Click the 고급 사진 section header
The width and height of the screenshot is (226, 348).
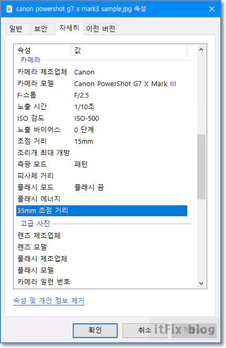35,224
